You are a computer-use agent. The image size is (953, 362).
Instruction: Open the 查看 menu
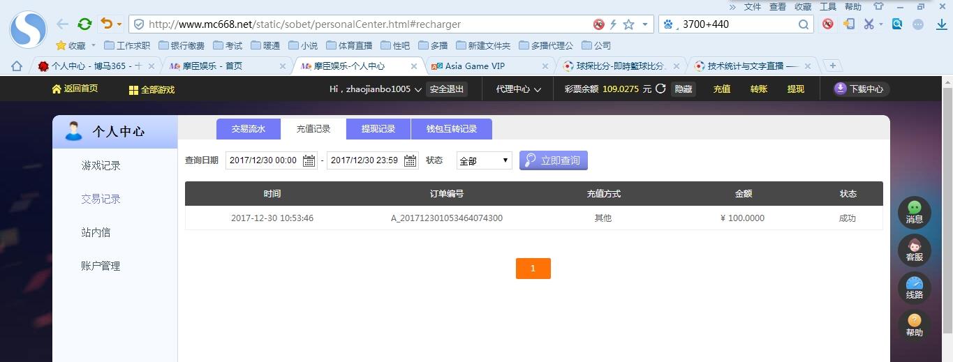point(778,6)
